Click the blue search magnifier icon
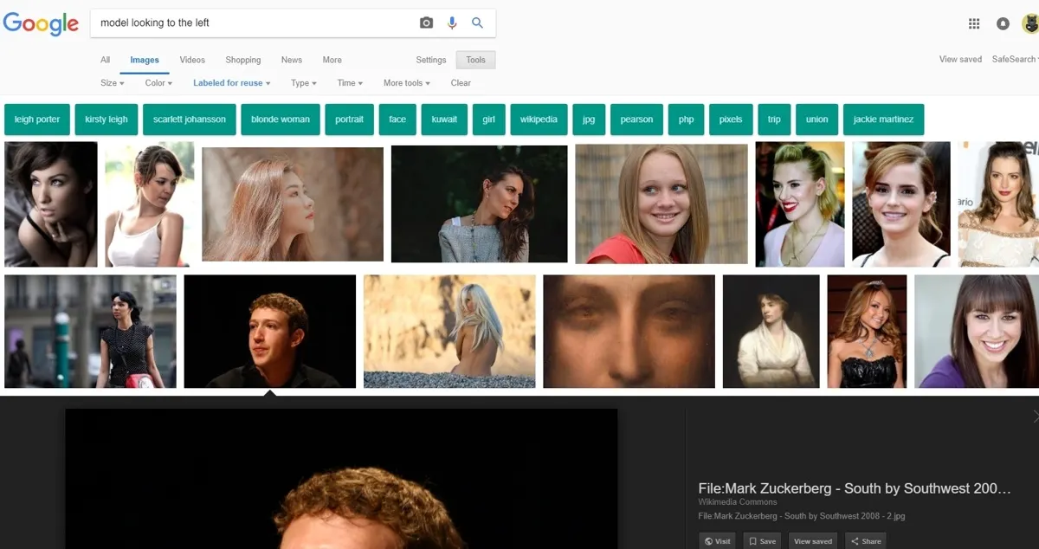 [x=477, y=23]
